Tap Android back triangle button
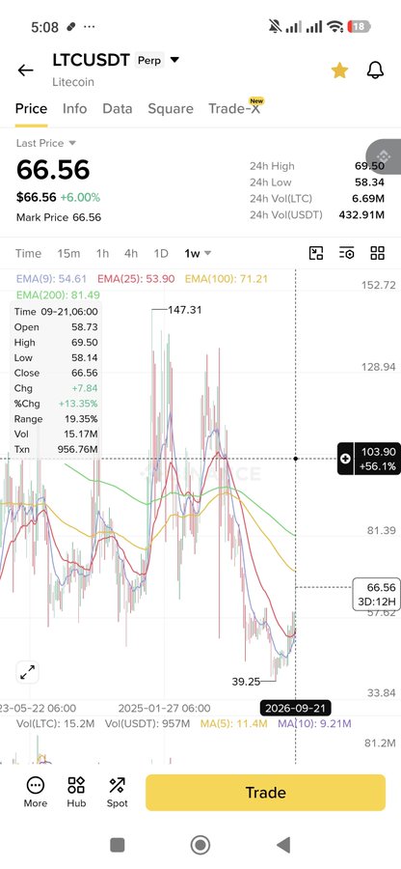This screenshot has height=869, width=401. (283, 845)
